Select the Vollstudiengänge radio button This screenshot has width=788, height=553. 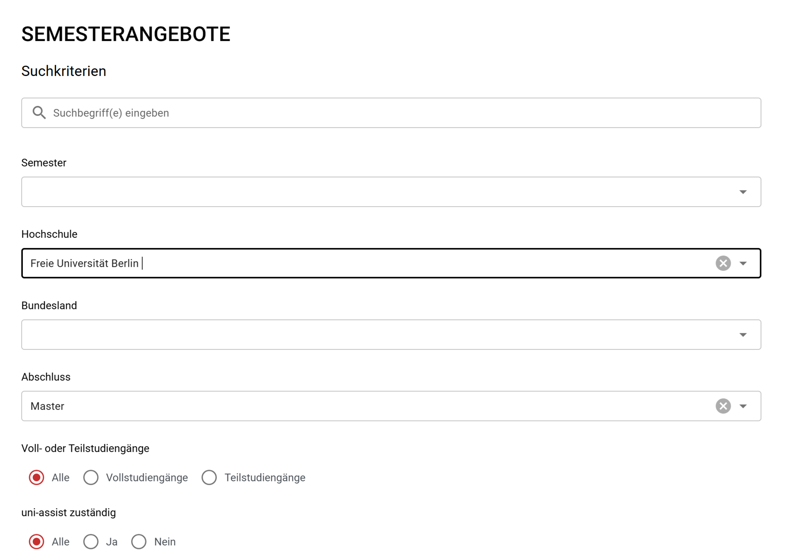(91, 477)
